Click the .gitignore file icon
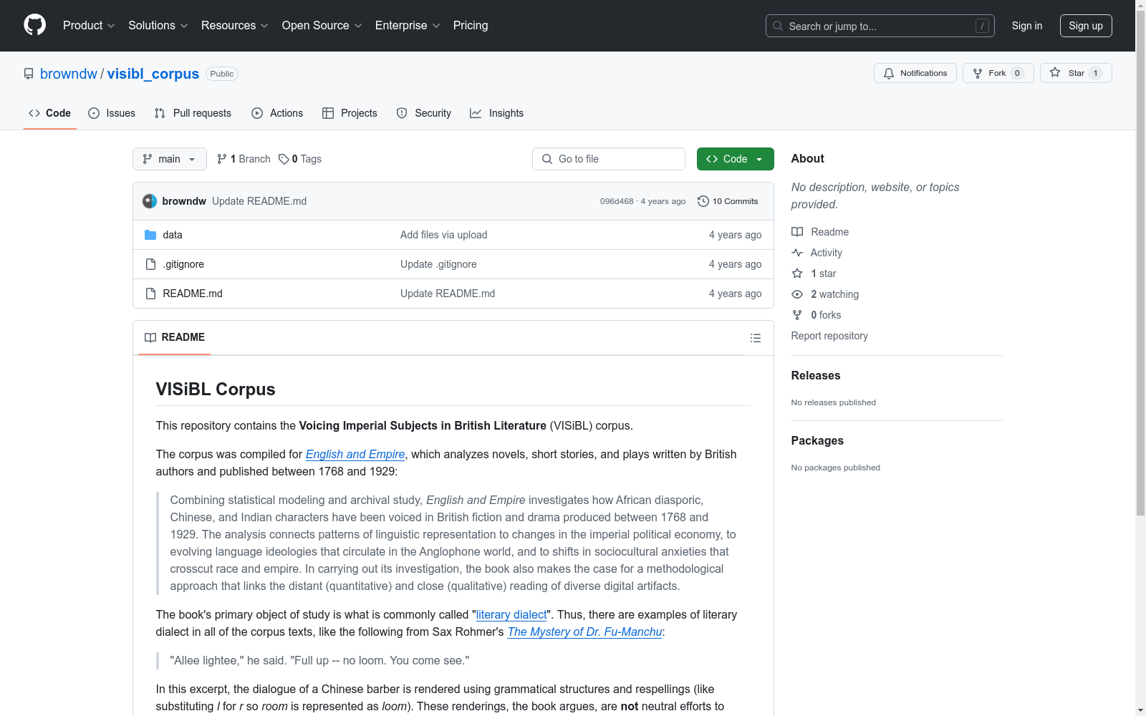The image size is (1146, 716). [150, 264]
